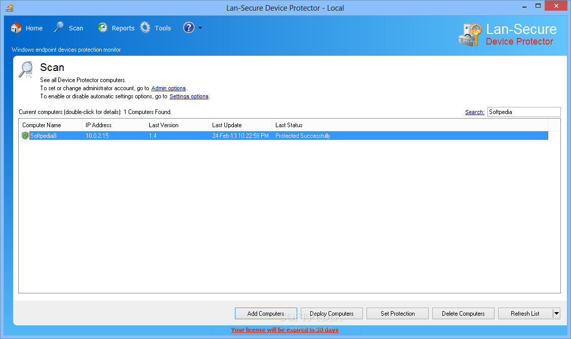The image size is (571, 339).
Task: Click the Tools gear icon
Action: click(145, 28)
